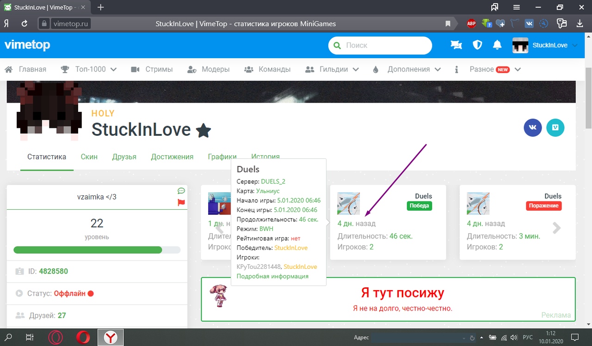Image resolution: width=592 pixels, height=346 pixels.
Task: Click thumbnail of the won Duels game
Action: pos(349,203)
